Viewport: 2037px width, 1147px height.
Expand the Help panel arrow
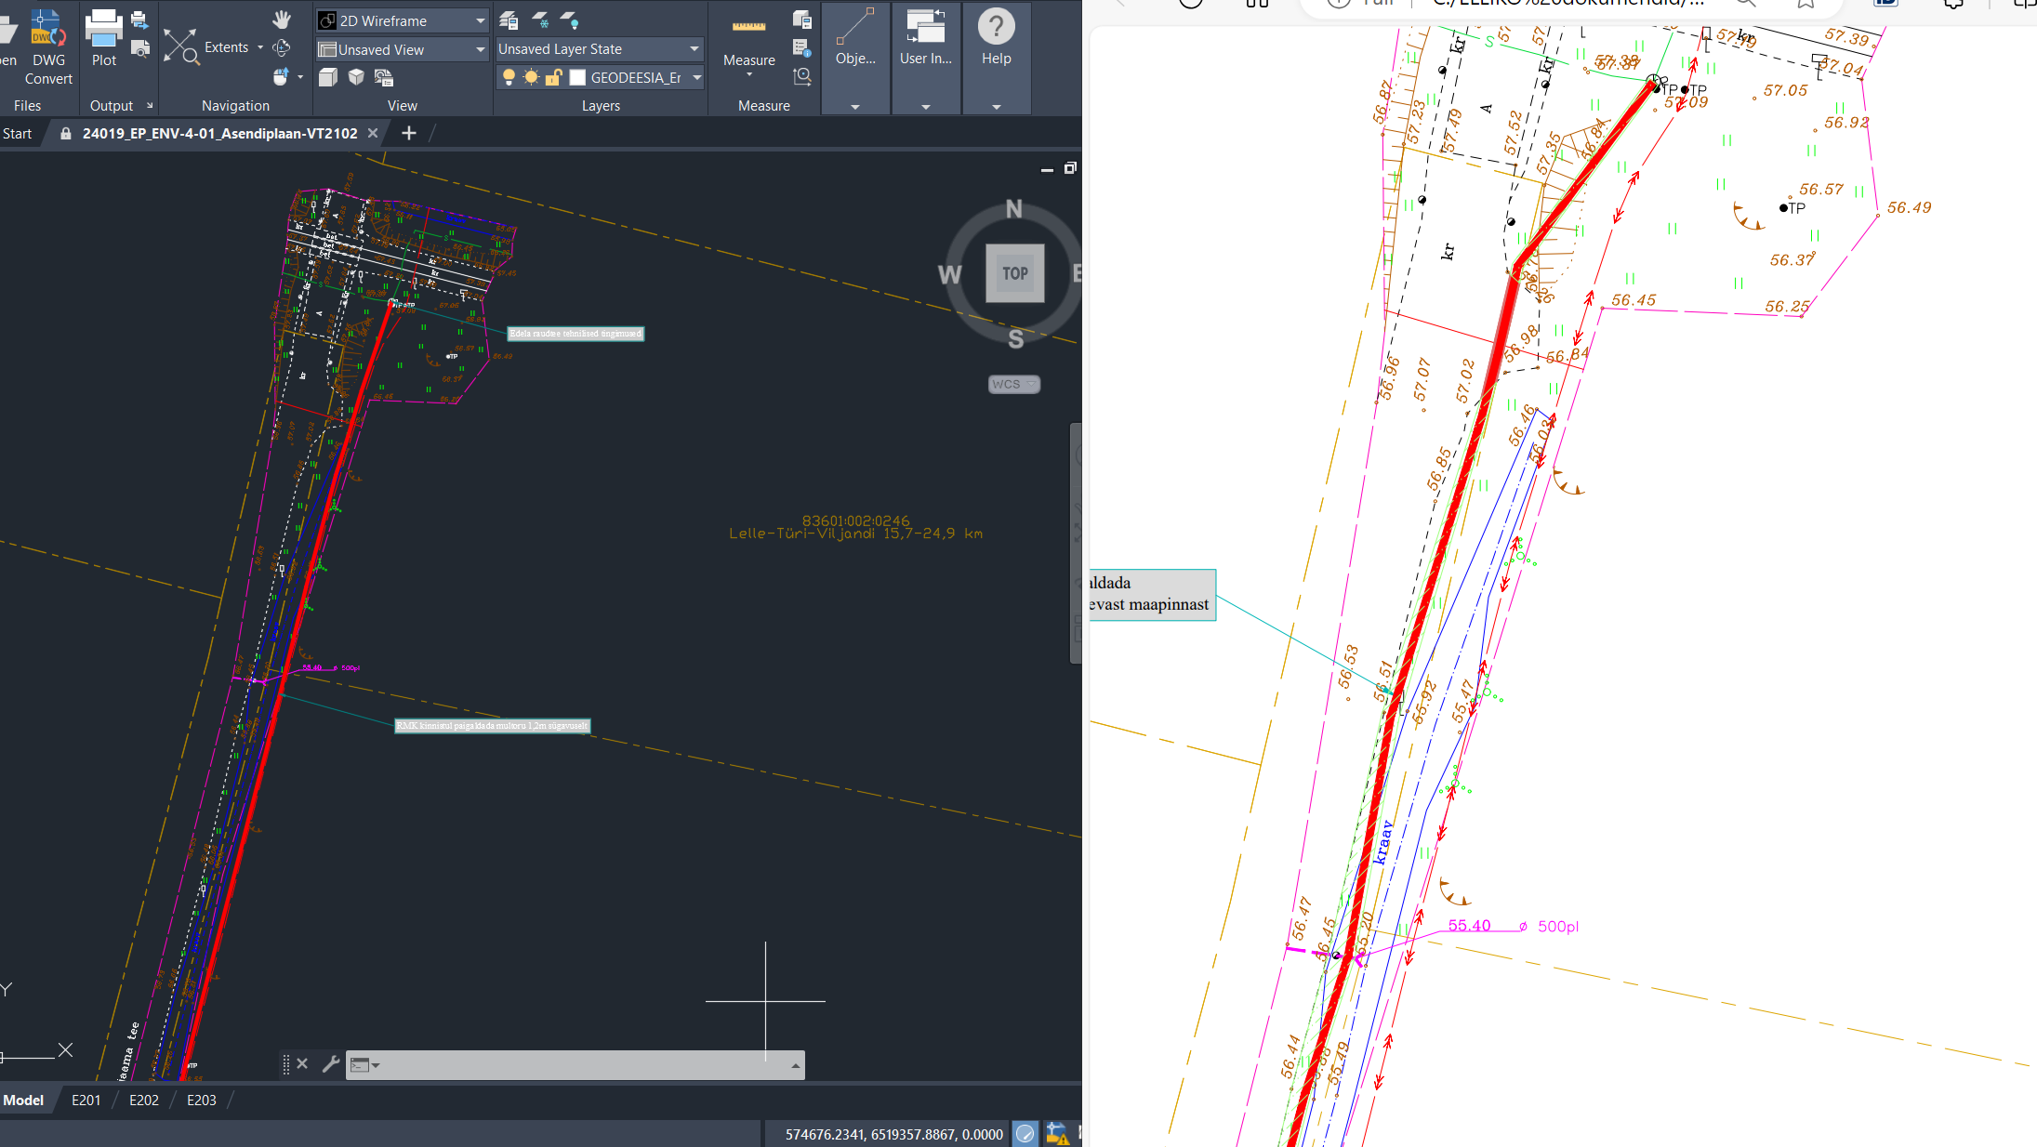point(997,106)
